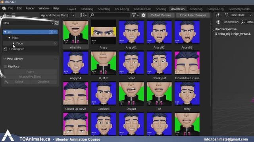Switch to the Texture Paint workspace tab
Image resolution: width=254 pixels, height=142 pixels.
point(142,9)
